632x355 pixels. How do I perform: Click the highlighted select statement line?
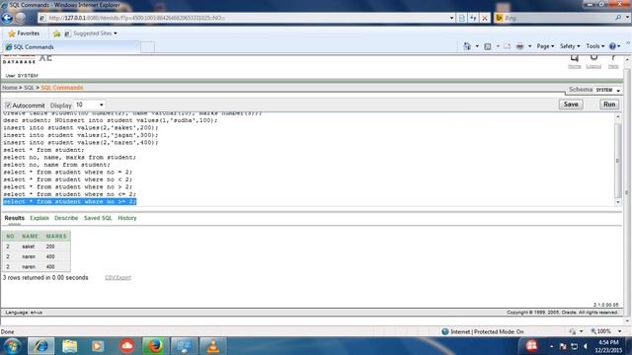point(70,201)
